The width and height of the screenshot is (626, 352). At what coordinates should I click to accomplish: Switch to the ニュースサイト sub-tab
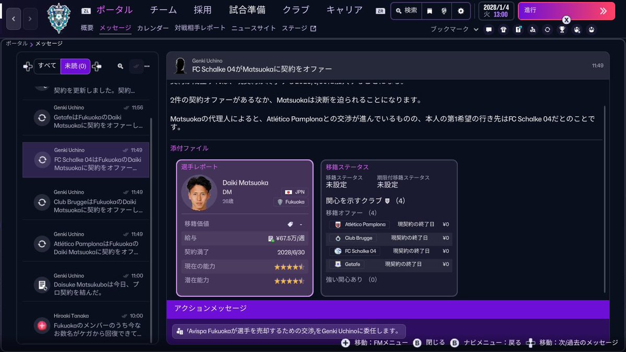[254, 28]
